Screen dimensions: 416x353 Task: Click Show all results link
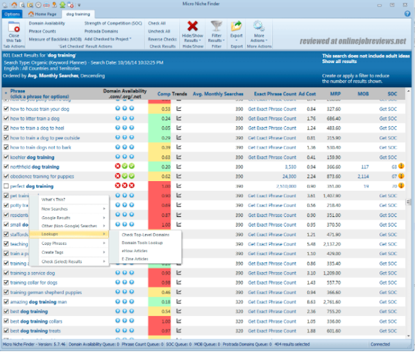[339, 62]
